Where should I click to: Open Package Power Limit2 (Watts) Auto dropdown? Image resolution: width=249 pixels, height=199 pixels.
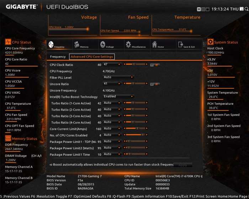pos(112,147)
